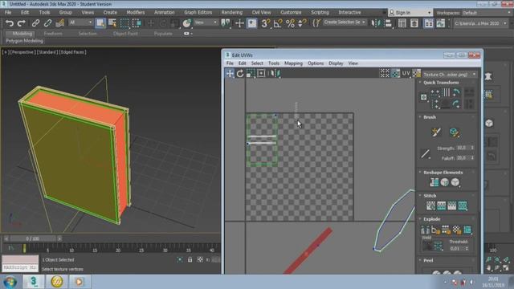
Task: Click Polygon Modeling panel label
Action: (24, 41)
